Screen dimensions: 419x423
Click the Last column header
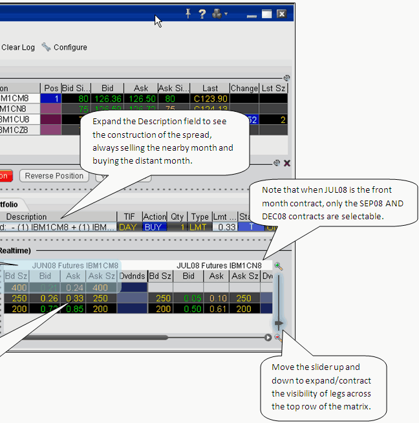[210, 88]
